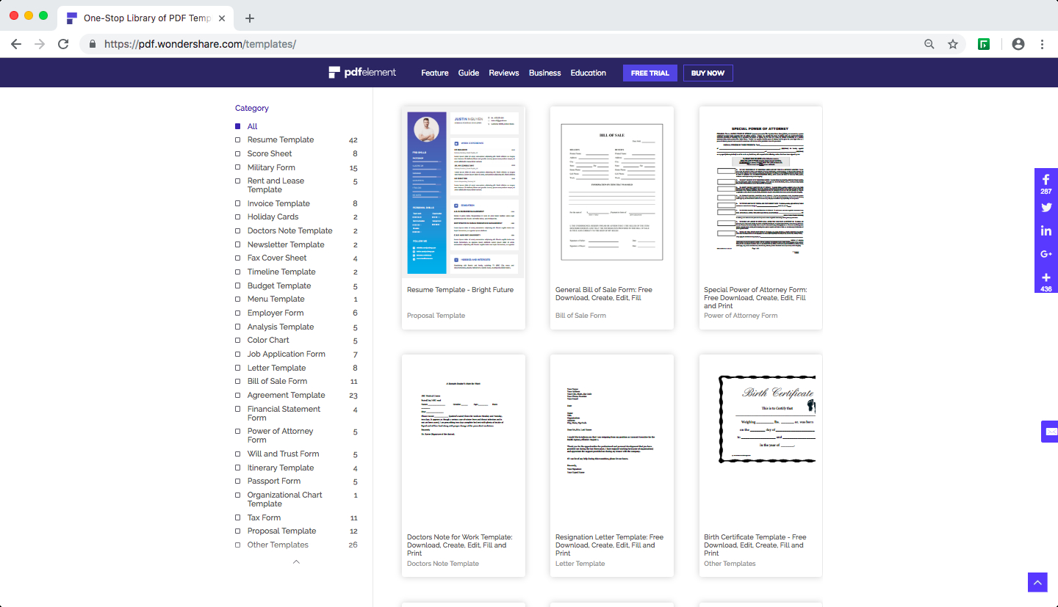Check the Resume Template category
This screenshot has height=607, width=1058.
tap(238, 139)
